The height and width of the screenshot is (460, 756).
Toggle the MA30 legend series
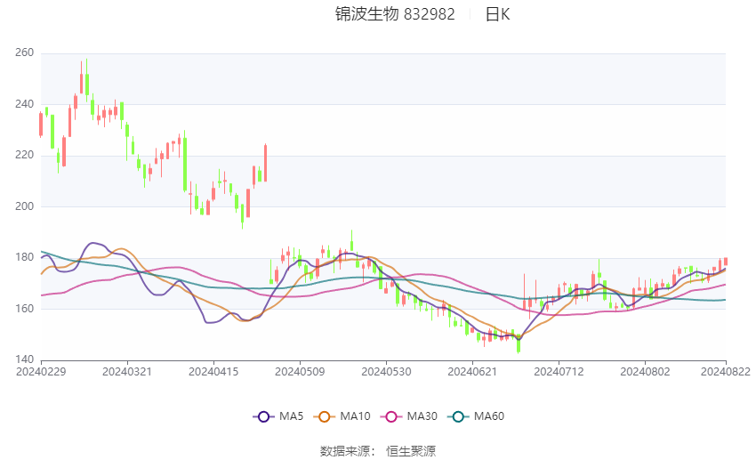tap(409, 416)
